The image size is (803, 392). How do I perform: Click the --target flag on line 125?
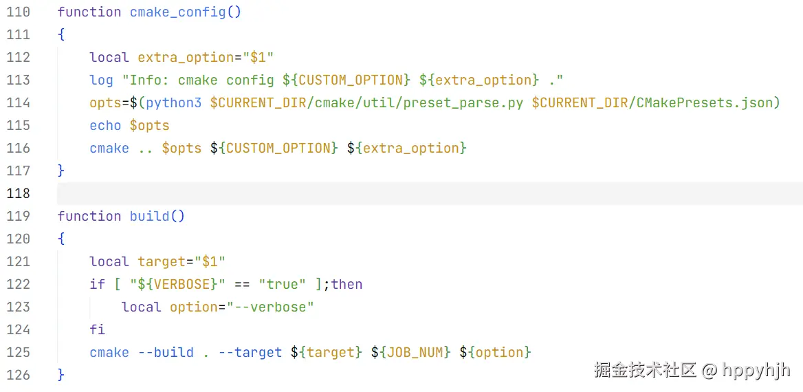pyautogui.click(x=250, y=352)
